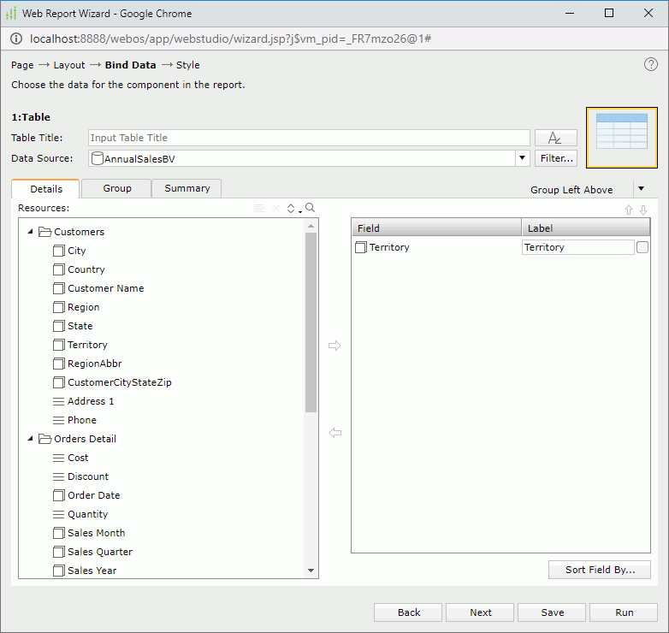Screen dimensions: 669x633
Task: Click the Sort Field By button
Action: tap(600, 570)
